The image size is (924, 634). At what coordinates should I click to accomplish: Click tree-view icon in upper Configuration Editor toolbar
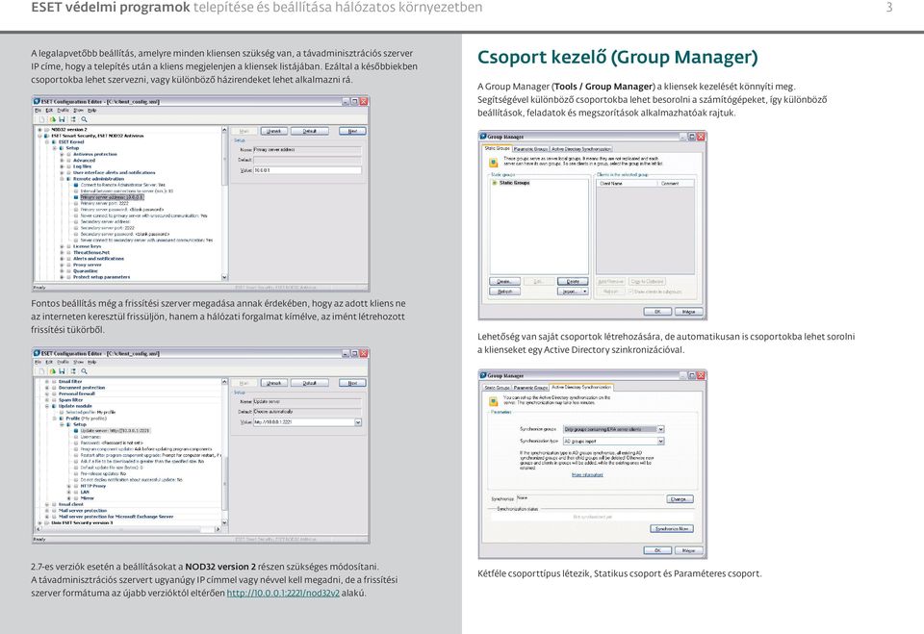73,119
